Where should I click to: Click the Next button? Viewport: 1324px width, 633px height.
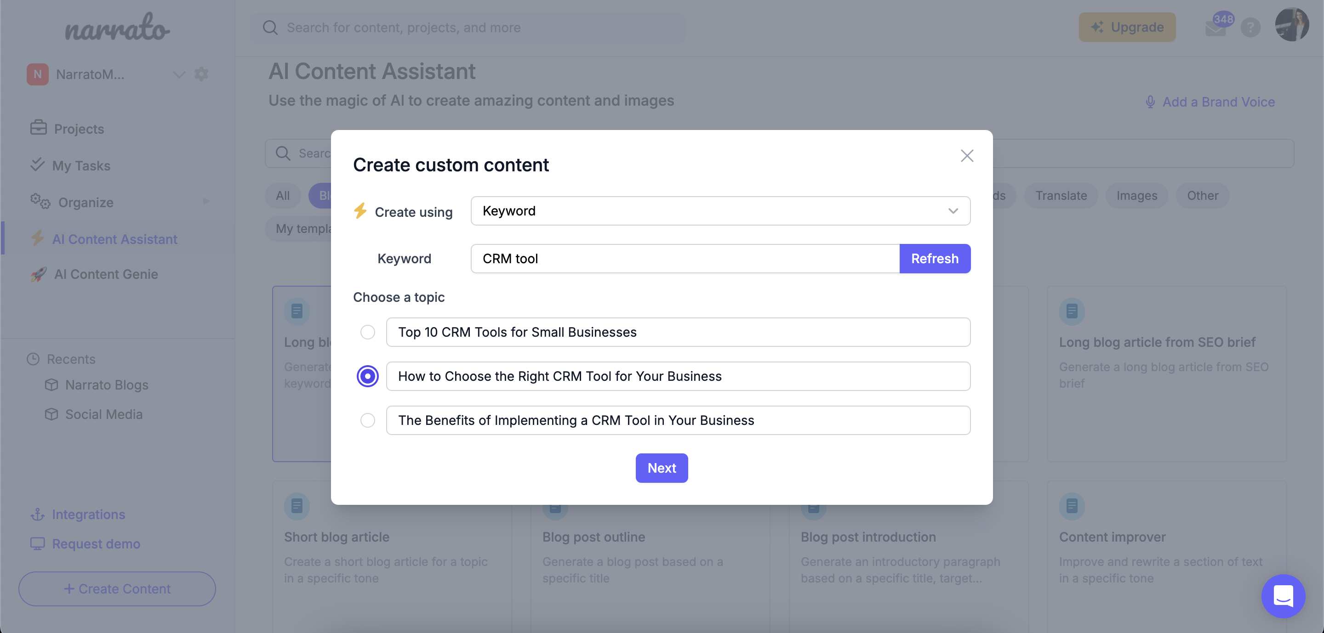(662, 468)
